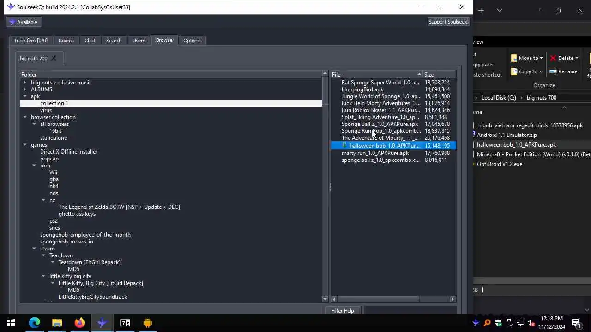Open the orange search icon in system tray

[487, 323]
